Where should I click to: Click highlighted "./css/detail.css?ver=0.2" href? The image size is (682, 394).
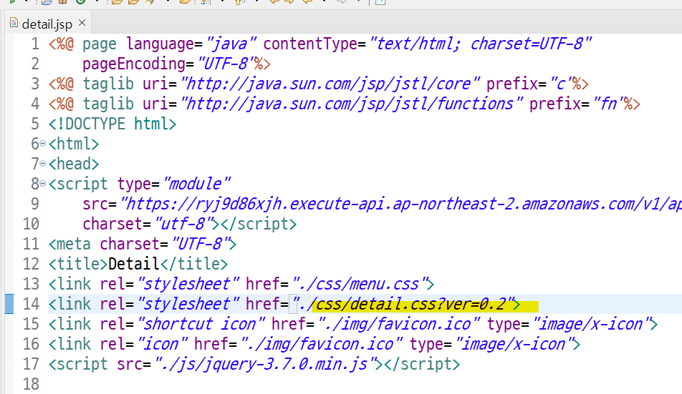coord(403,304)
